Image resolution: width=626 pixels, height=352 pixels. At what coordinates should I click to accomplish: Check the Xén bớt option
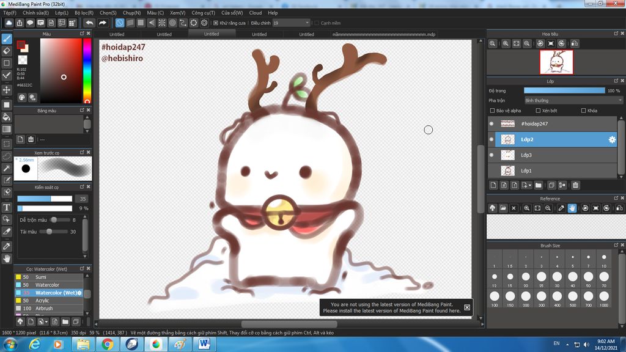tap(538, 111)
